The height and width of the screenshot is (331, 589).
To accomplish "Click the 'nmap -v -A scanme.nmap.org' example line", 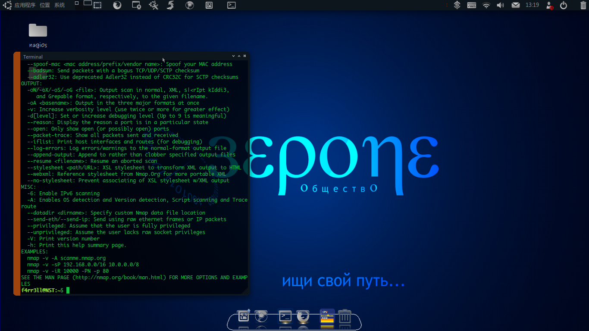I will [66, 258].
